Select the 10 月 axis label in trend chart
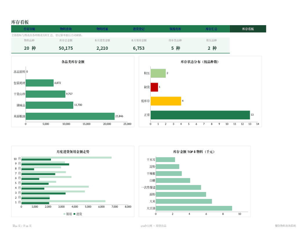The image size is (306, 236). point(17,159)
